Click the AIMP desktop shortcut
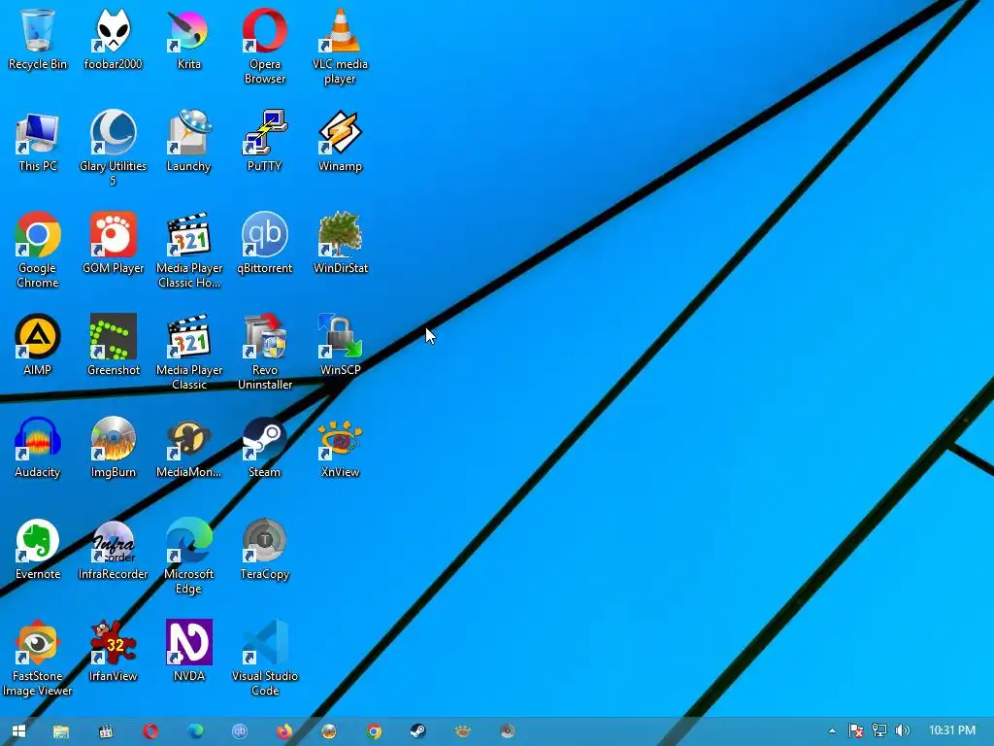 point(38,346)
